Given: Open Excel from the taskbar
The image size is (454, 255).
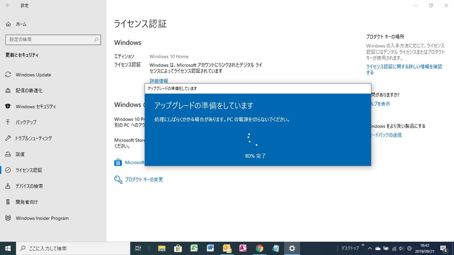Looking at the screenshot, I should 194,248.
